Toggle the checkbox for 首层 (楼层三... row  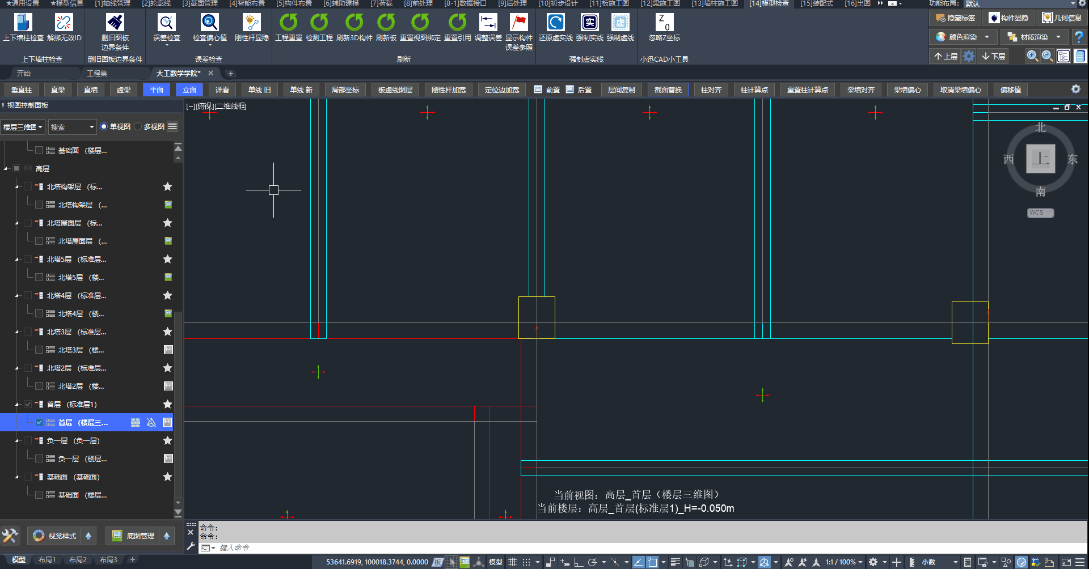point(39,422)
